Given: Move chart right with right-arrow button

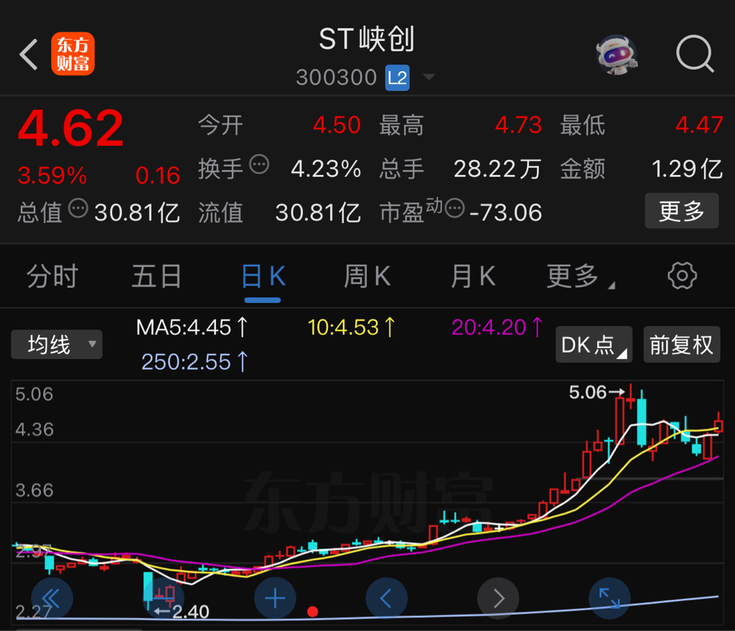Looking at the screenshot, I should click(x=498, y=599).
